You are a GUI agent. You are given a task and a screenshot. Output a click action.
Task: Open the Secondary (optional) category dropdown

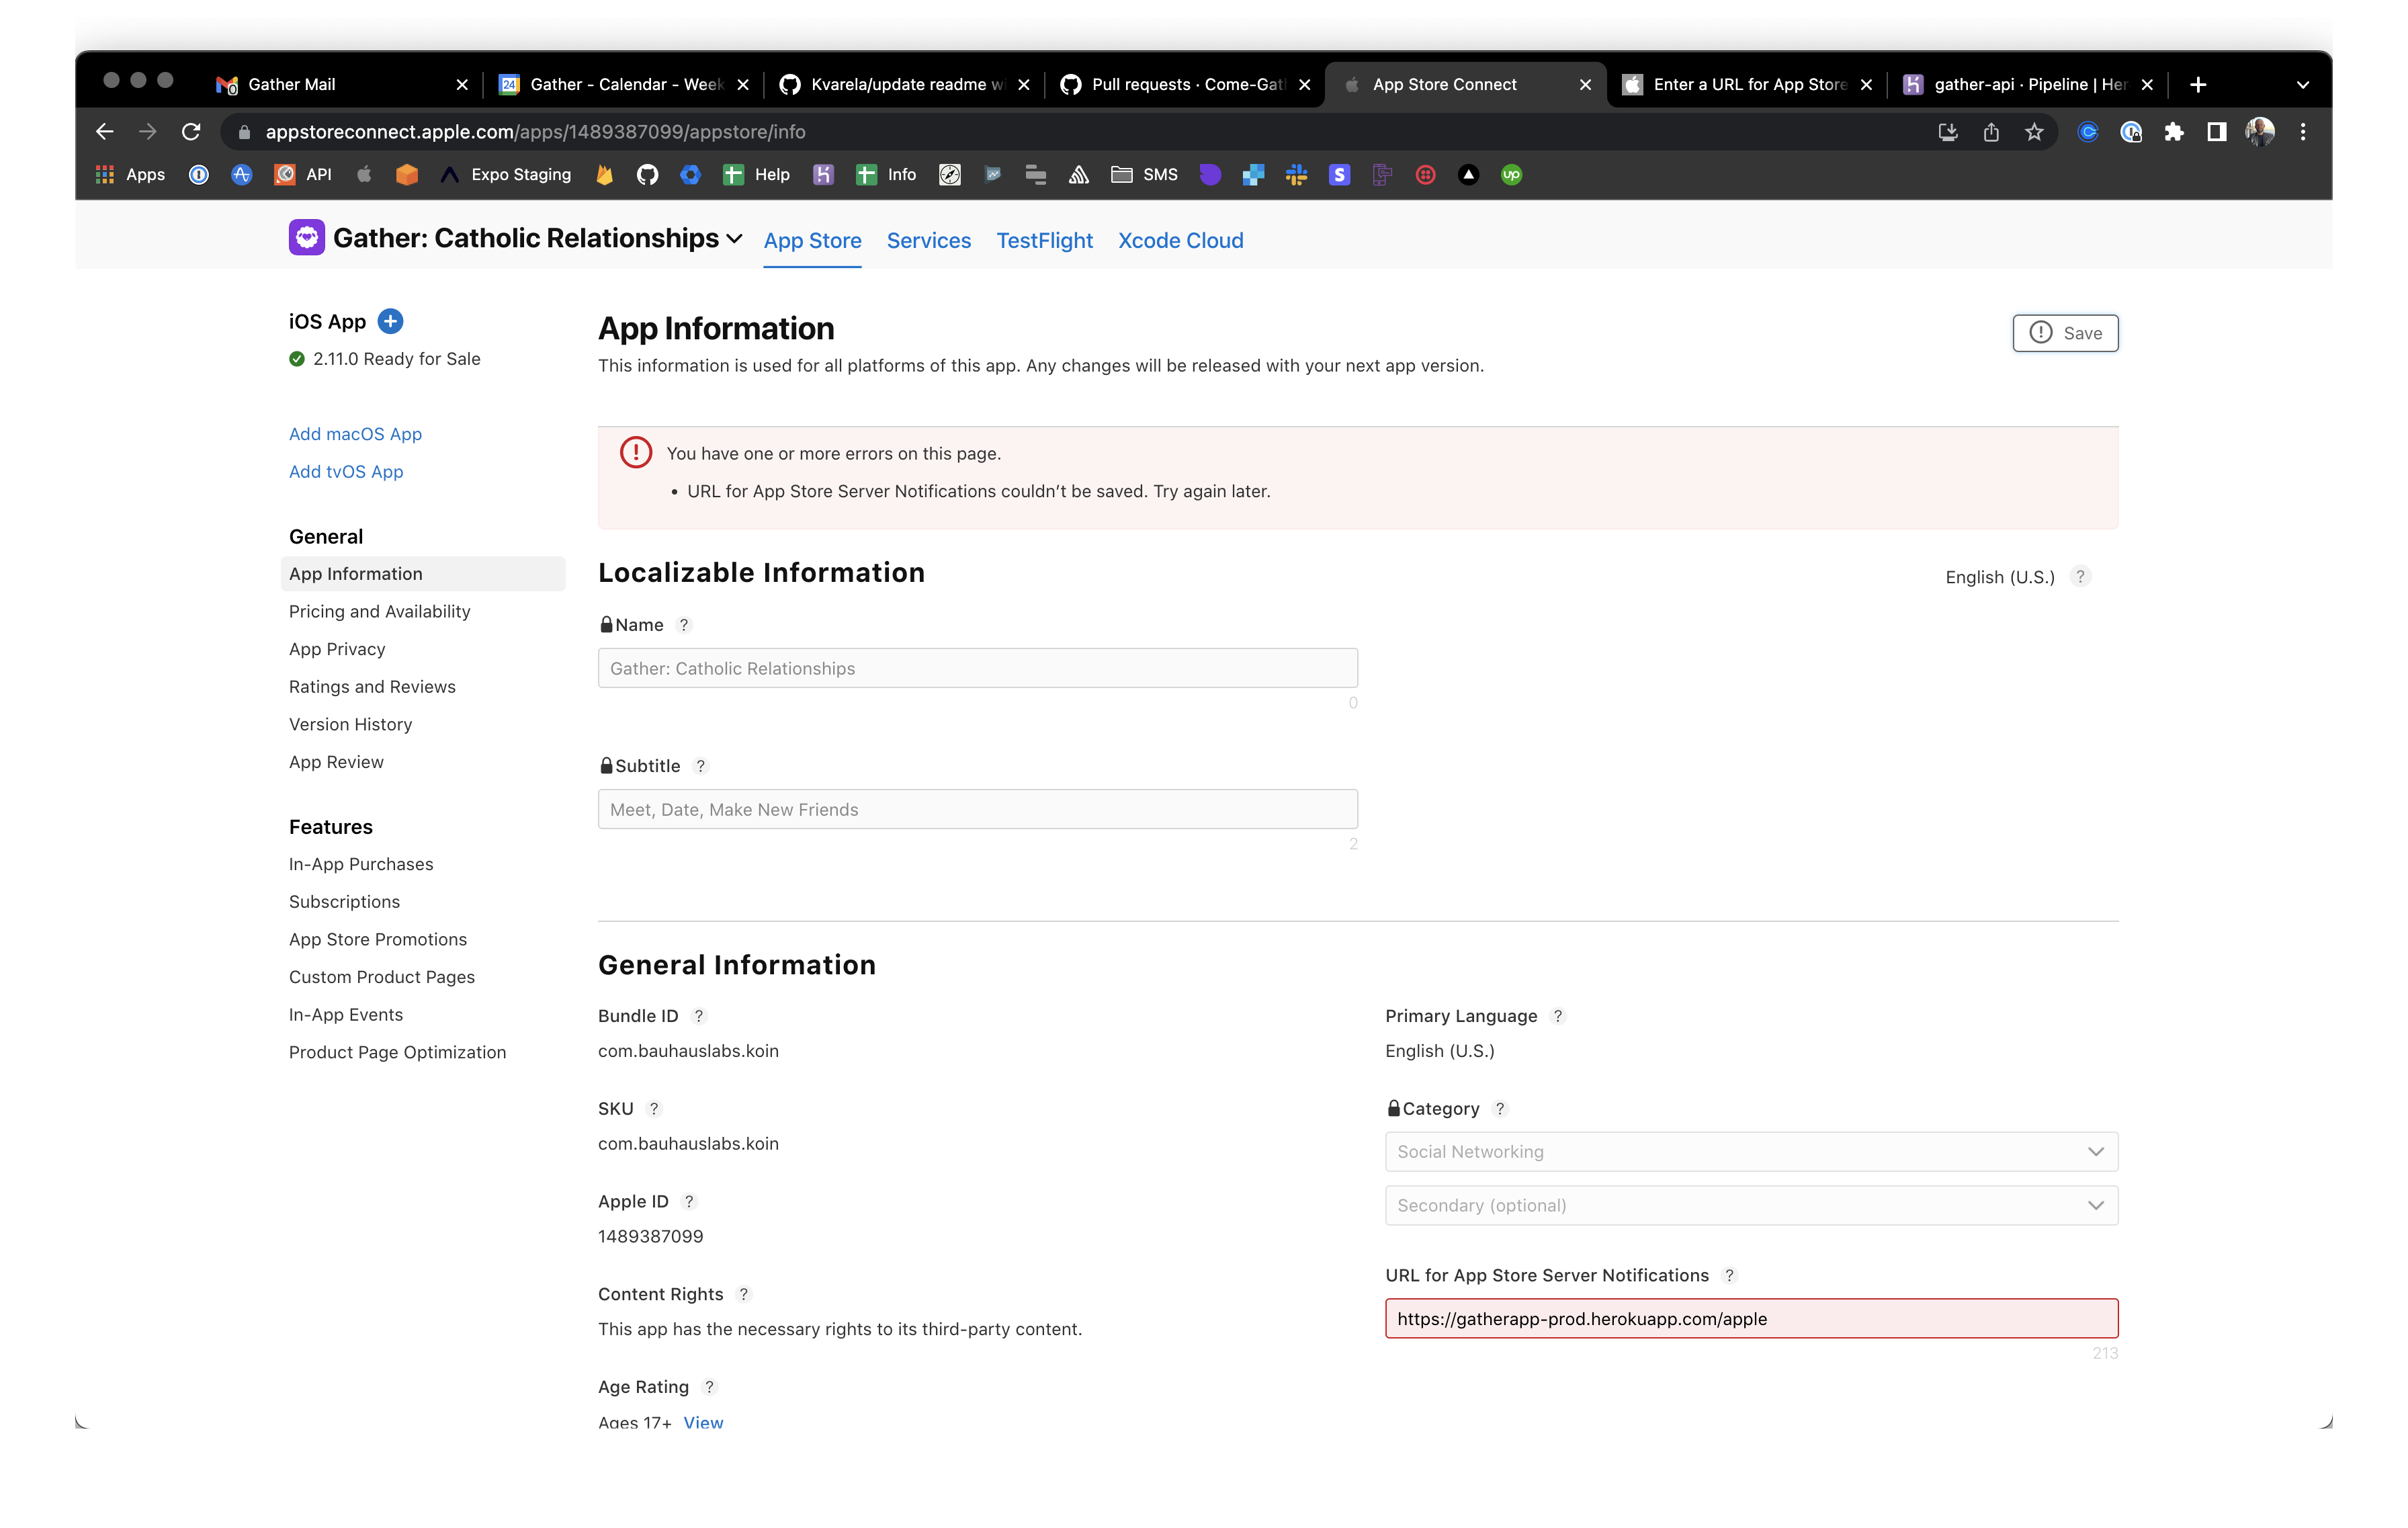tap(1750, 1205)
